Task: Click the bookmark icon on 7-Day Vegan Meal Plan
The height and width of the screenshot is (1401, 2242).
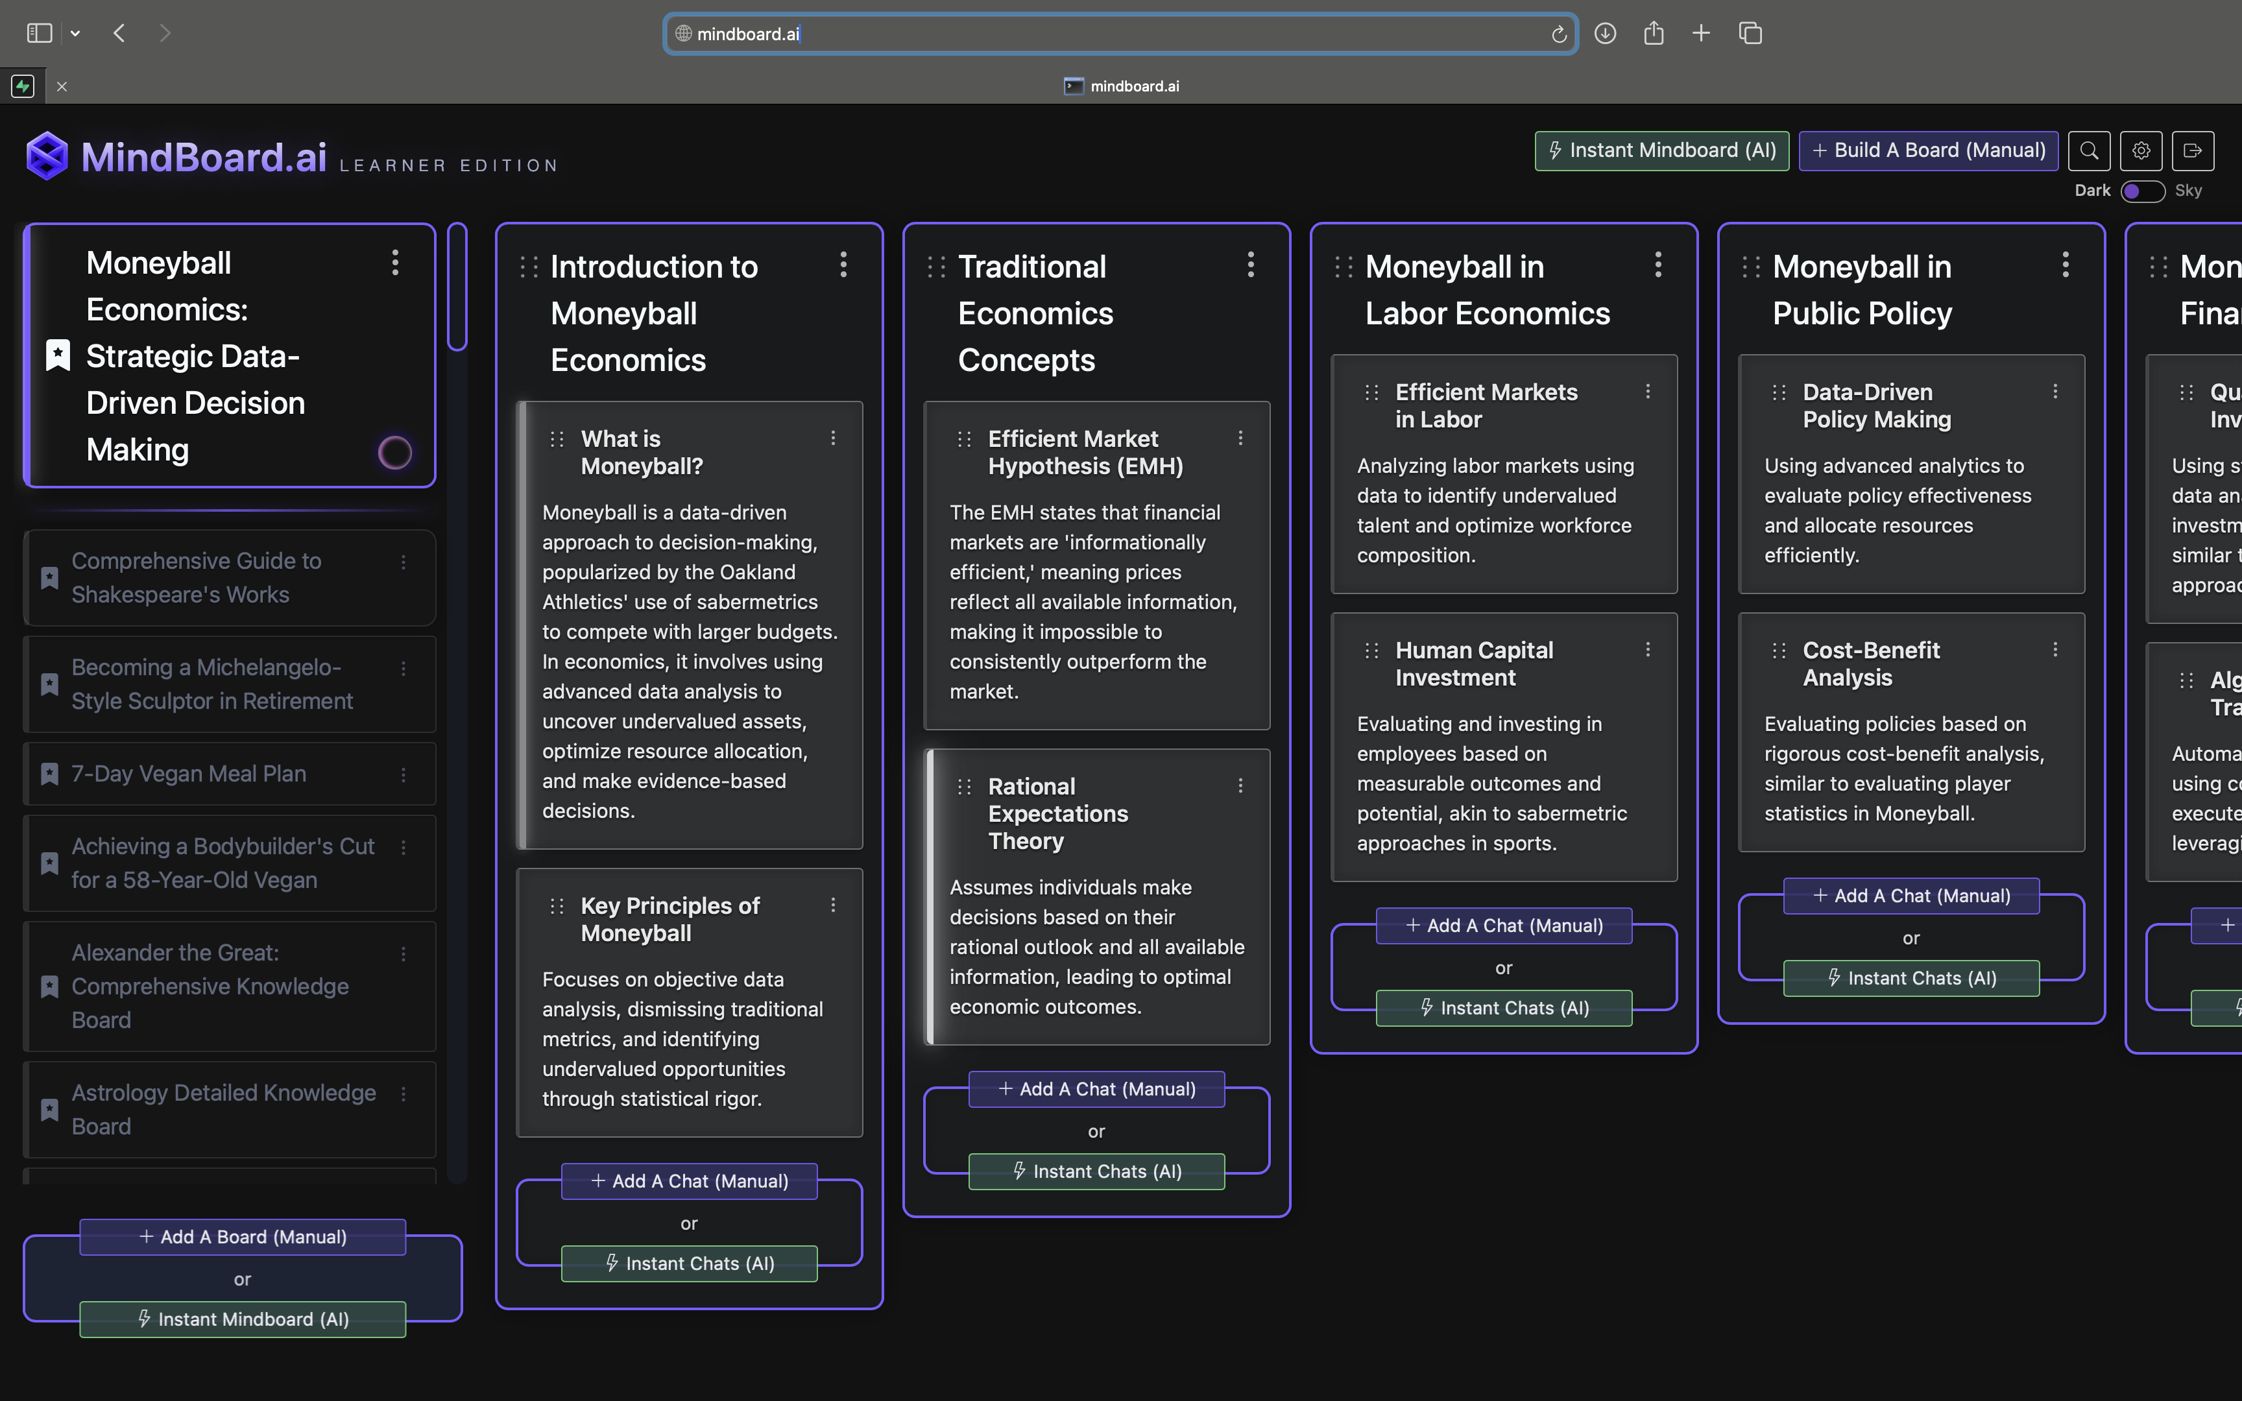Action: point(50,774)
